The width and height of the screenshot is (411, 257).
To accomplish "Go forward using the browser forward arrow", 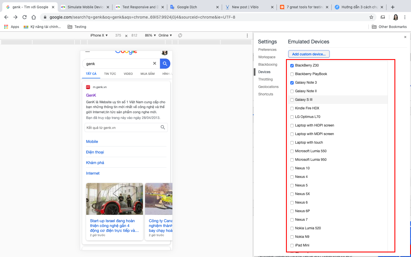I will point(15,17).
